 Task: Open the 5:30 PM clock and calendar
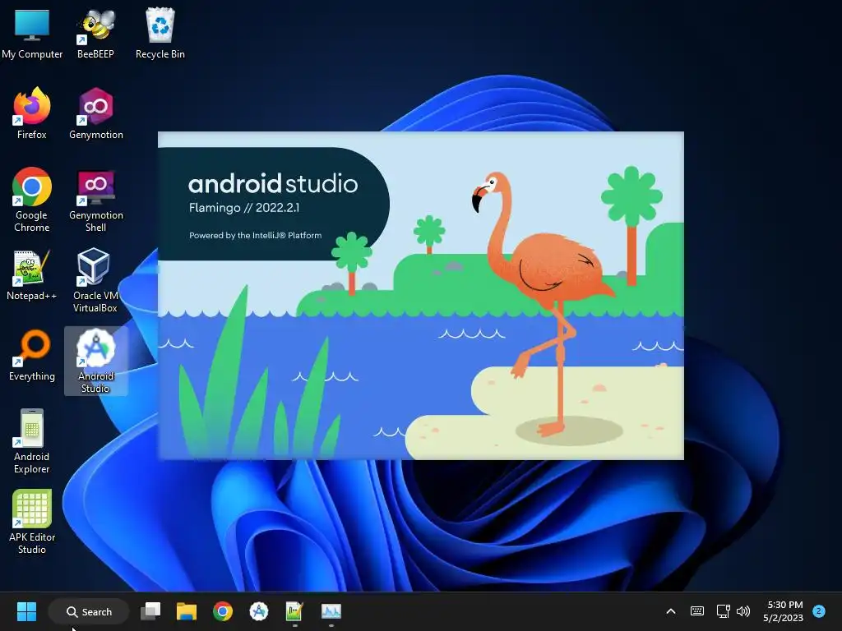pos(784,611)
